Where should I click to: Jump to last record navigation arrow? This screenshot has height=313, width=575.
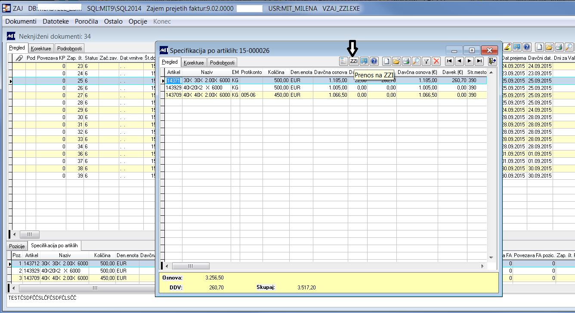tap(479, 61)
